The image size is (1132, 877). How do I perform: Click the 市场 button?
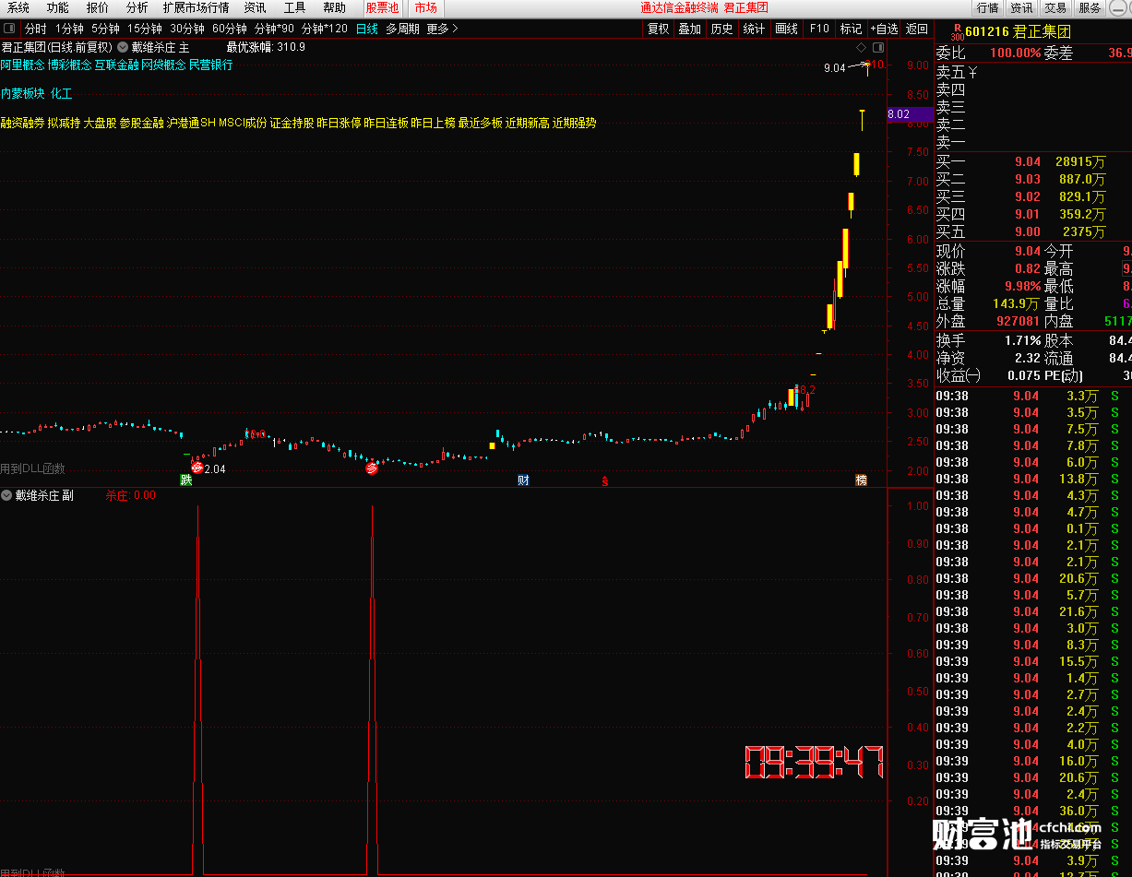pyautogui.click(x=426, y=7)
